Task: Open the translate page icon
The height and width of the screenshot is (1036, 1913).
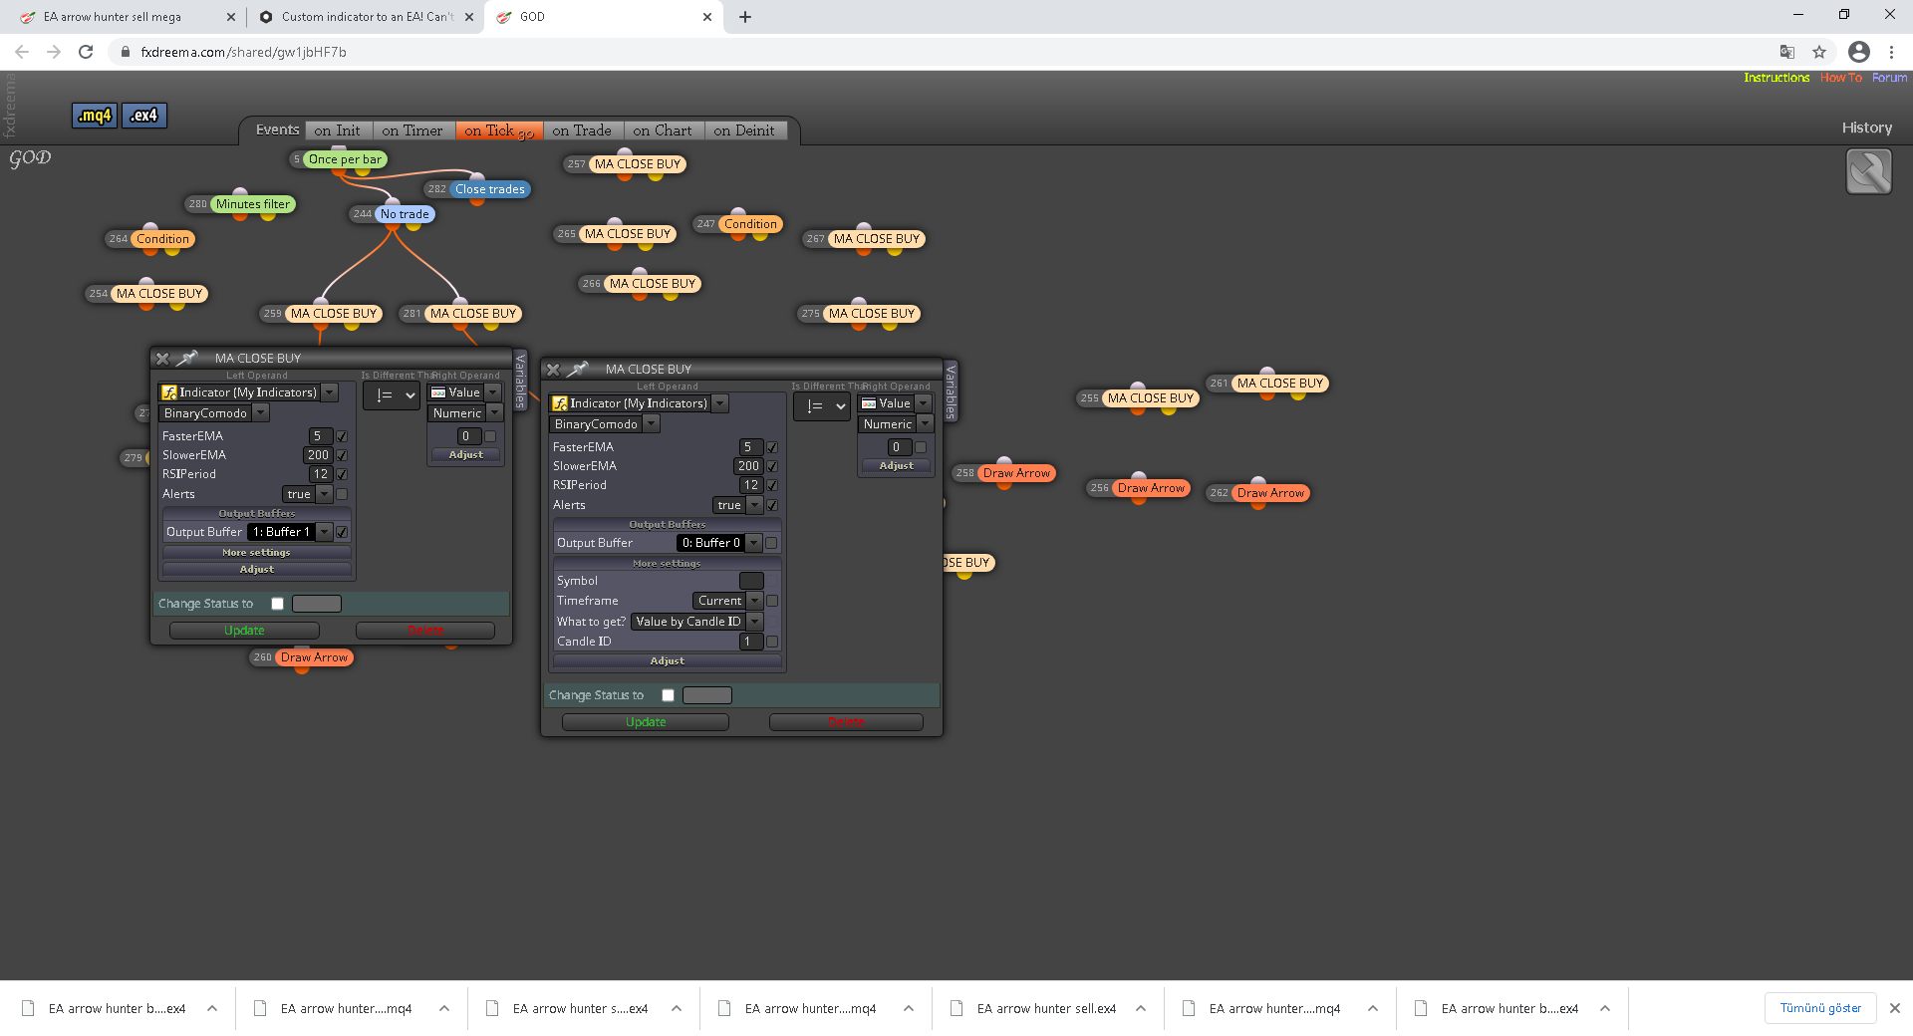Action: 1787,52
